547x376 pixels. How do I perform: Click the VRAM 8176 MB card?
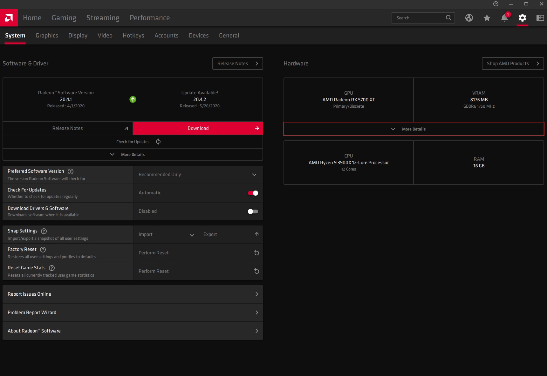click(x=479, y=100)
